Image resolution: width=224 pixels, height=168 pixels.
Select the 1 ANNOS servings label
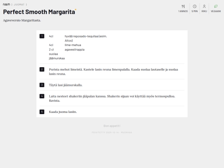point(183,11)
